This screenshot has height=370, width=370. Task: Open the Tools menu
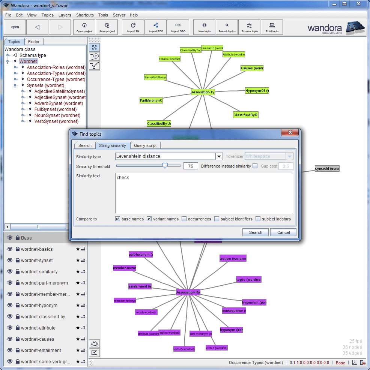pyautogui.click(x=103, y=15)
